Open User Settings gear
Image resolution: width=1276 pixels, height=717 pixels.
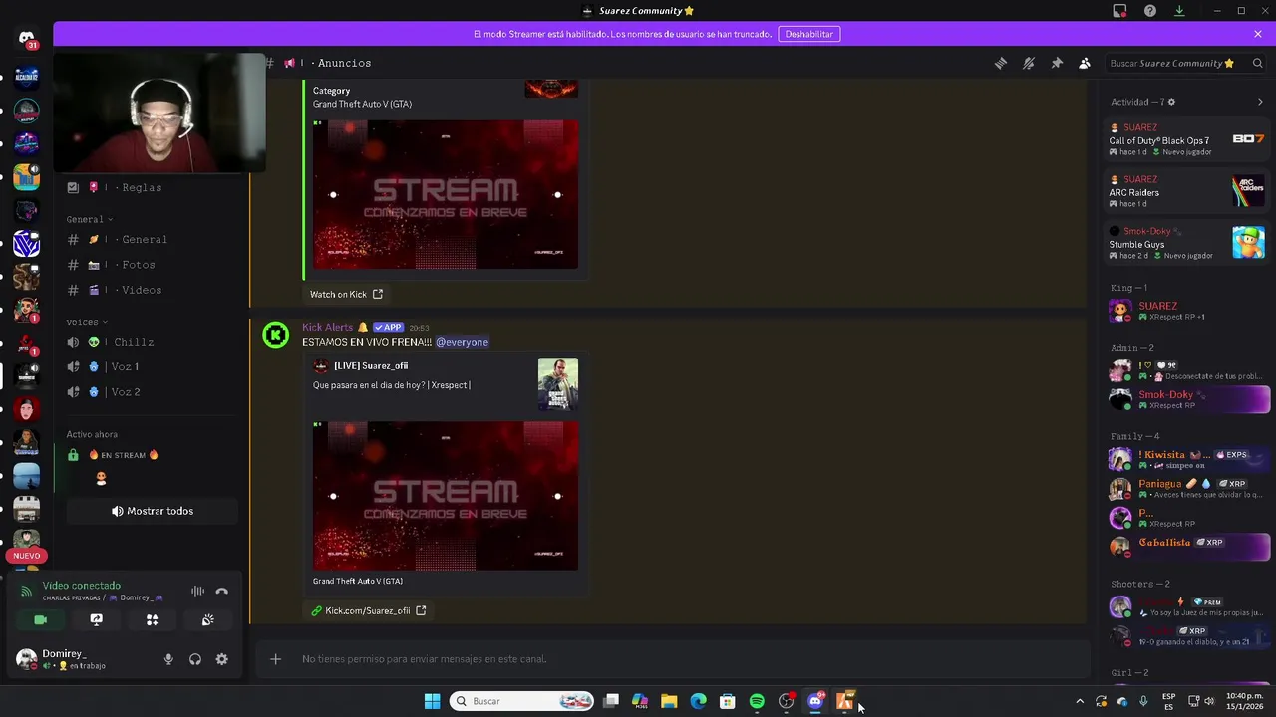tap(221, 659)
